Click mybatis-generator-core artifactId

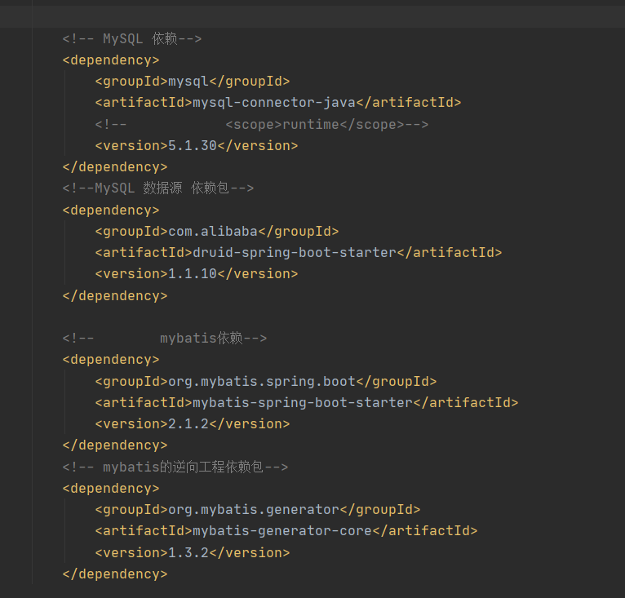click(x=282, y=530)
